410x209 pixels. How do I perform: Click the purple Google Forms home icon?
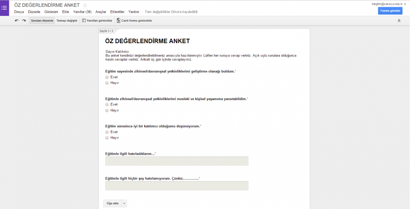click(x=5, y=8)
